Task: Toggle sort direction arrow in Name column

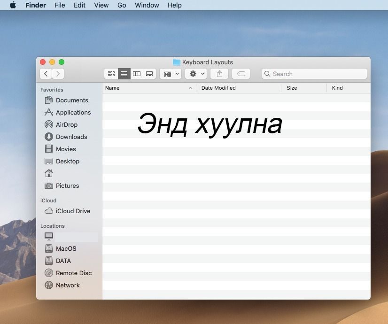Action: pos(190,88)
